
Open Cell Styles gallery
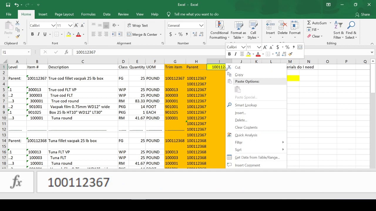click(253, 30)
